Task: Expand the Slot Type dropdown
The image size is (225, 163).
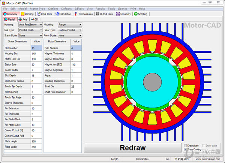Action: pyautogui.click(x=30, y=30)
